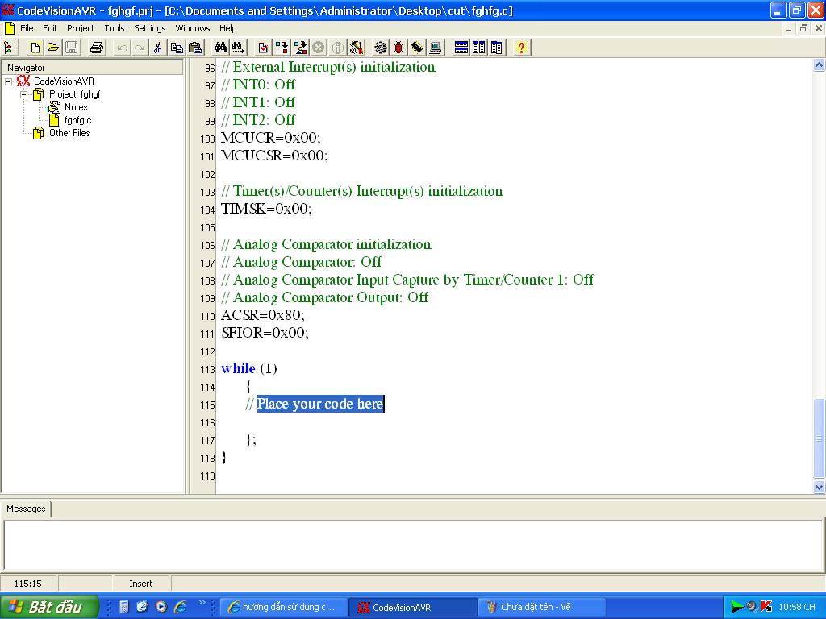826x619 pixels.
Task: Open the Settings menu
Action: coord(149,28)
